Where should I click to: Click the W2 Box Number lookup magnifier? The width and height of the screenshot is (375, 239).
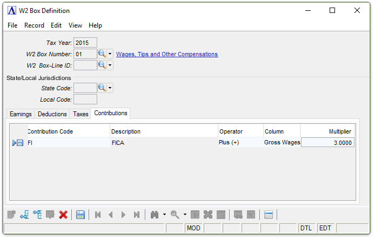(102, 54)
